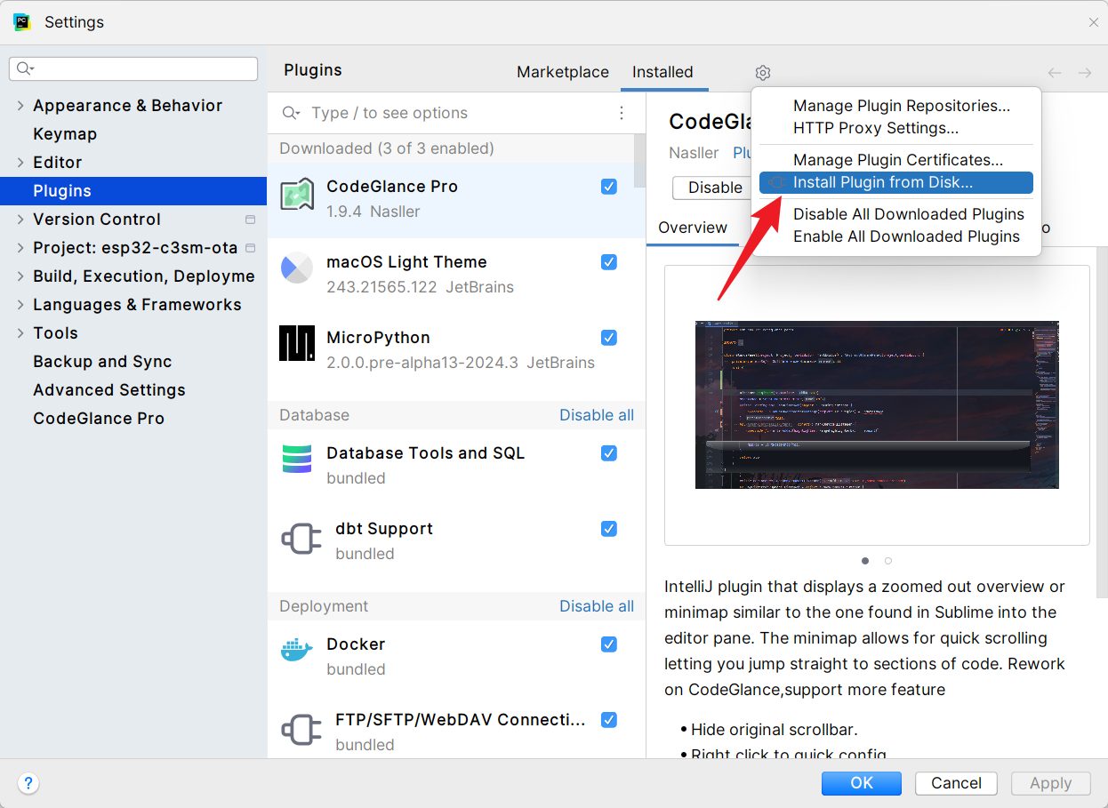Expand the Editor settings tree
Screen dimensions: 1108x808
pos(20,162)
